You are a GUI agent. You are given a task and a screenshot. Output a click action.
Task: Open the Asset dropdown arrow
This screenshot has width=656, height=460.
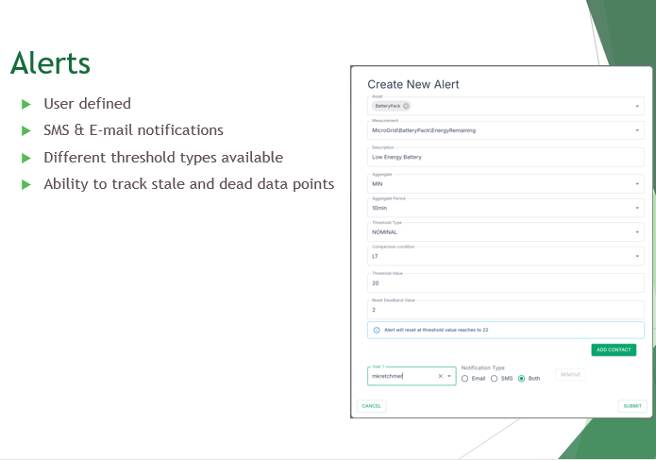click(x=637, y=107)
